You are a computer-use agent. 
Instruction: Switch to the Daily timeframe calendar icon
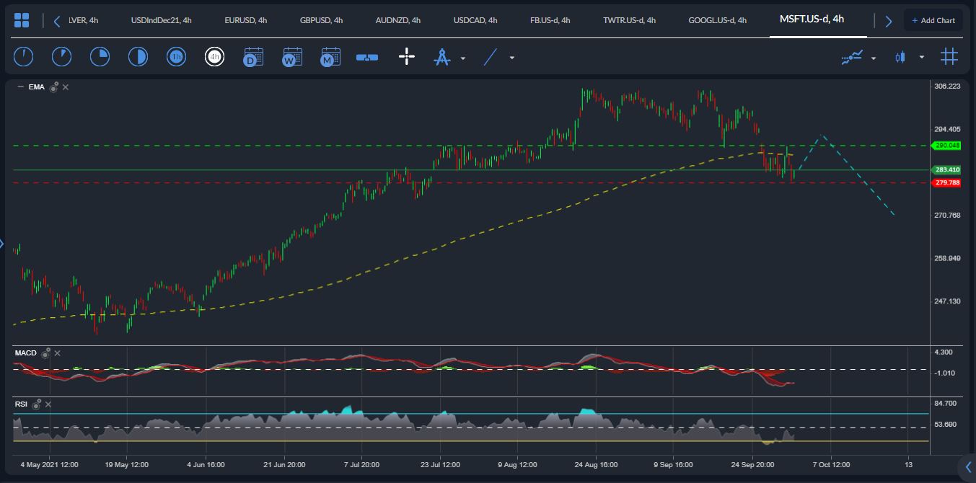click(253, 57)
